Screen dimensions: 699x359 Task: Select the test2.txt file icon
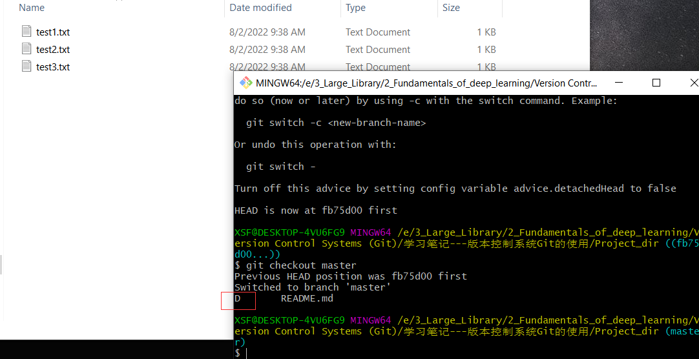26,48
